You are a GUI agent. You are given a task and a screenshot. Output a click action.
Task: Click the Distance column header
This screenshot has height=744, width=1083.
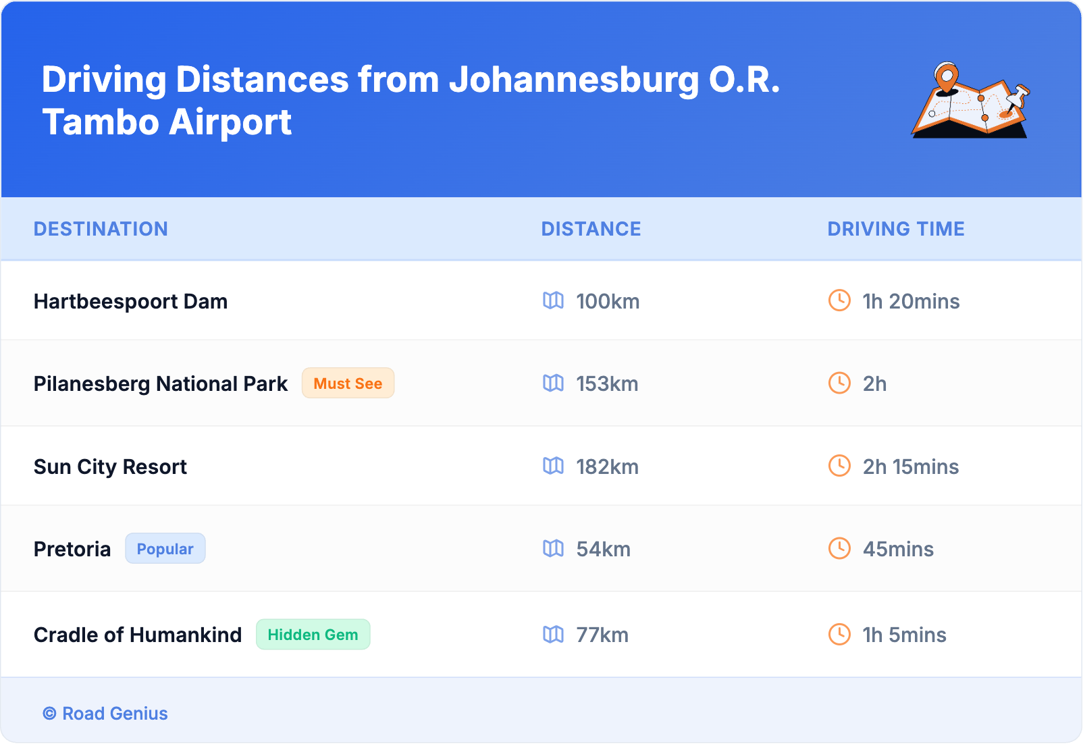(x=591, y=229)
